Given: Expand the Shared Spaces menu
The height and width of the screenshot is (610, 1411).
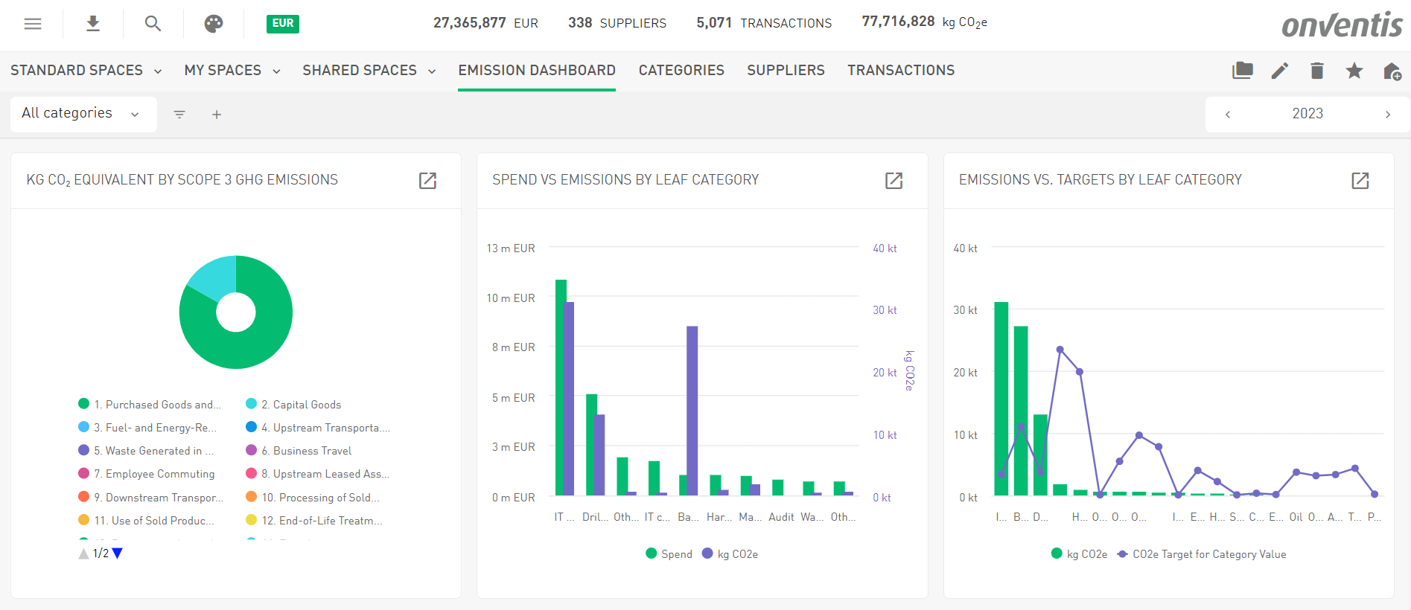Looking at the screenshot, I should 369,71.
